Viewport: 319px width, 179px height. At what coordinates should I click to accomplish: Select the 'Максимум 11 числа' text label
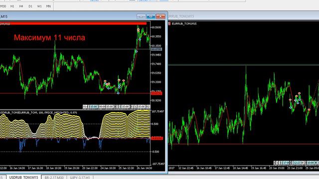tap(49, 38)
